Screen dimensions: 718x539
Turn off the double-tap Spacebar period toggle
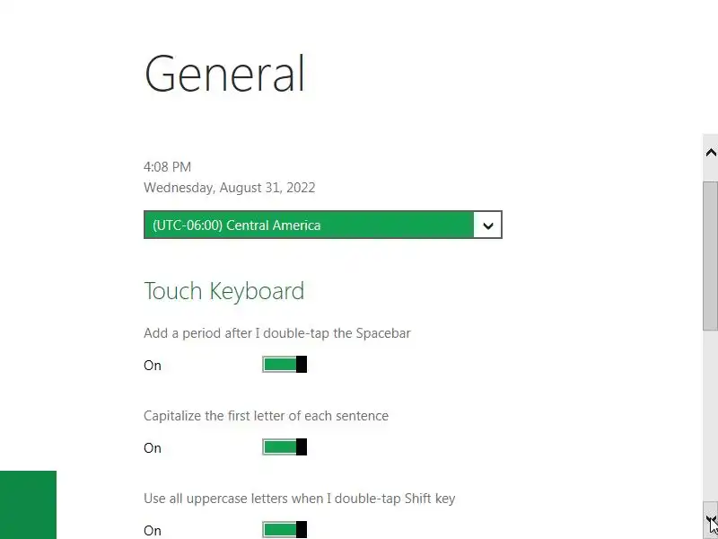[285, 365]
